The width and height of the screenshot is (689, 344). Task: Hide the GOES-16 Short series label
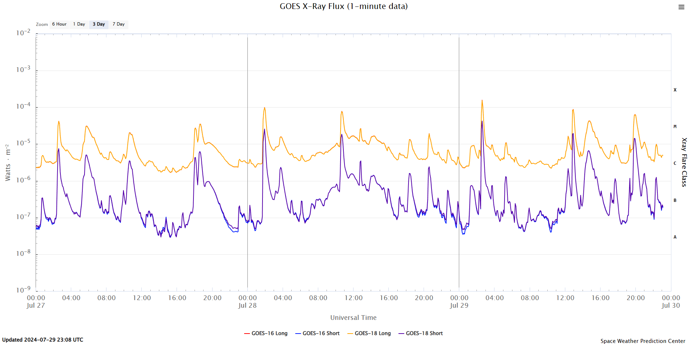[321, 334]
